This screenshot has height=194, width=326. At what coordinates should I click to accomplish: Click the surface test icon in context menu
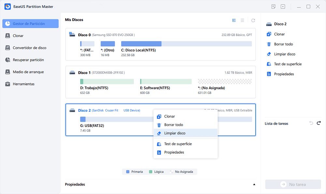tap(159, 144)
